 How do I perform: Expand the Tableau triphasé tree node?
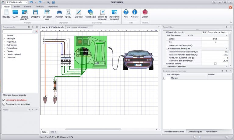pyautogui.click(x=4, y=54)
